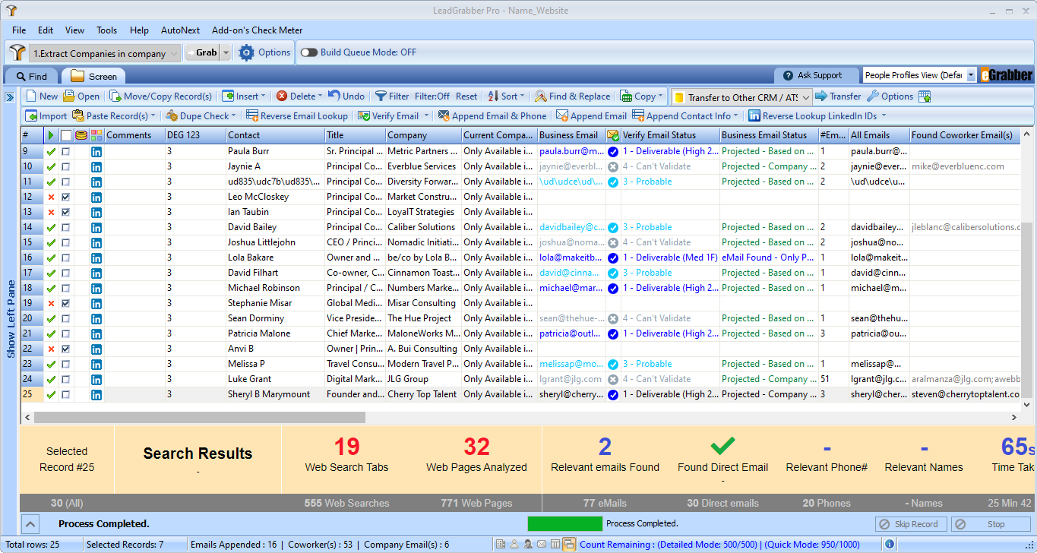
Task: Click the Contact column header
Action: (275, 135)
